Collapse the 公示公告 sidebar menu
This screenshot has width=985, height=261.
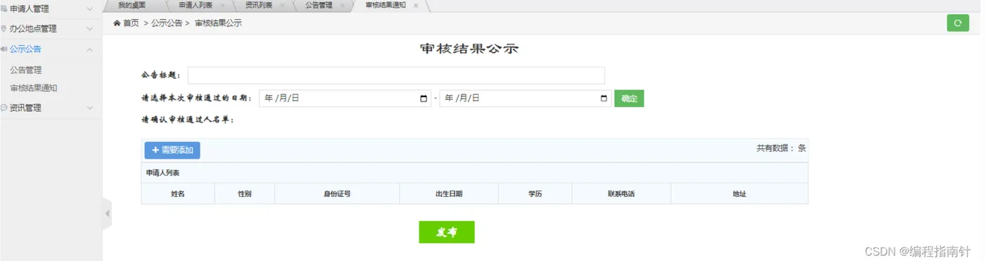click(51, 49)
